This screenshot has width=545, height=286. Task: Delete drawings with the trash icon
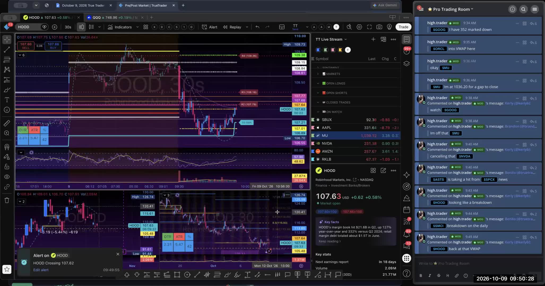click(7, 200)
